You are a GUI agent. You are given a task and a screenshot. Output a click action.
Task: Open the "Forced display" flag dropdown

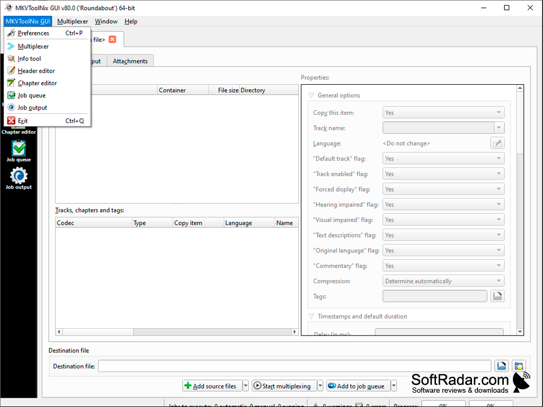443,189
